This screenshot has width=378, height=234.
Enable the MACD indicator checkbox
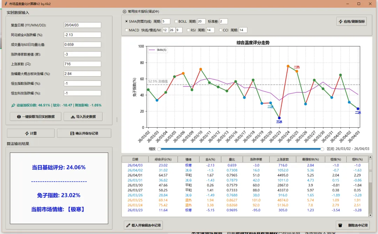point(127,30)
